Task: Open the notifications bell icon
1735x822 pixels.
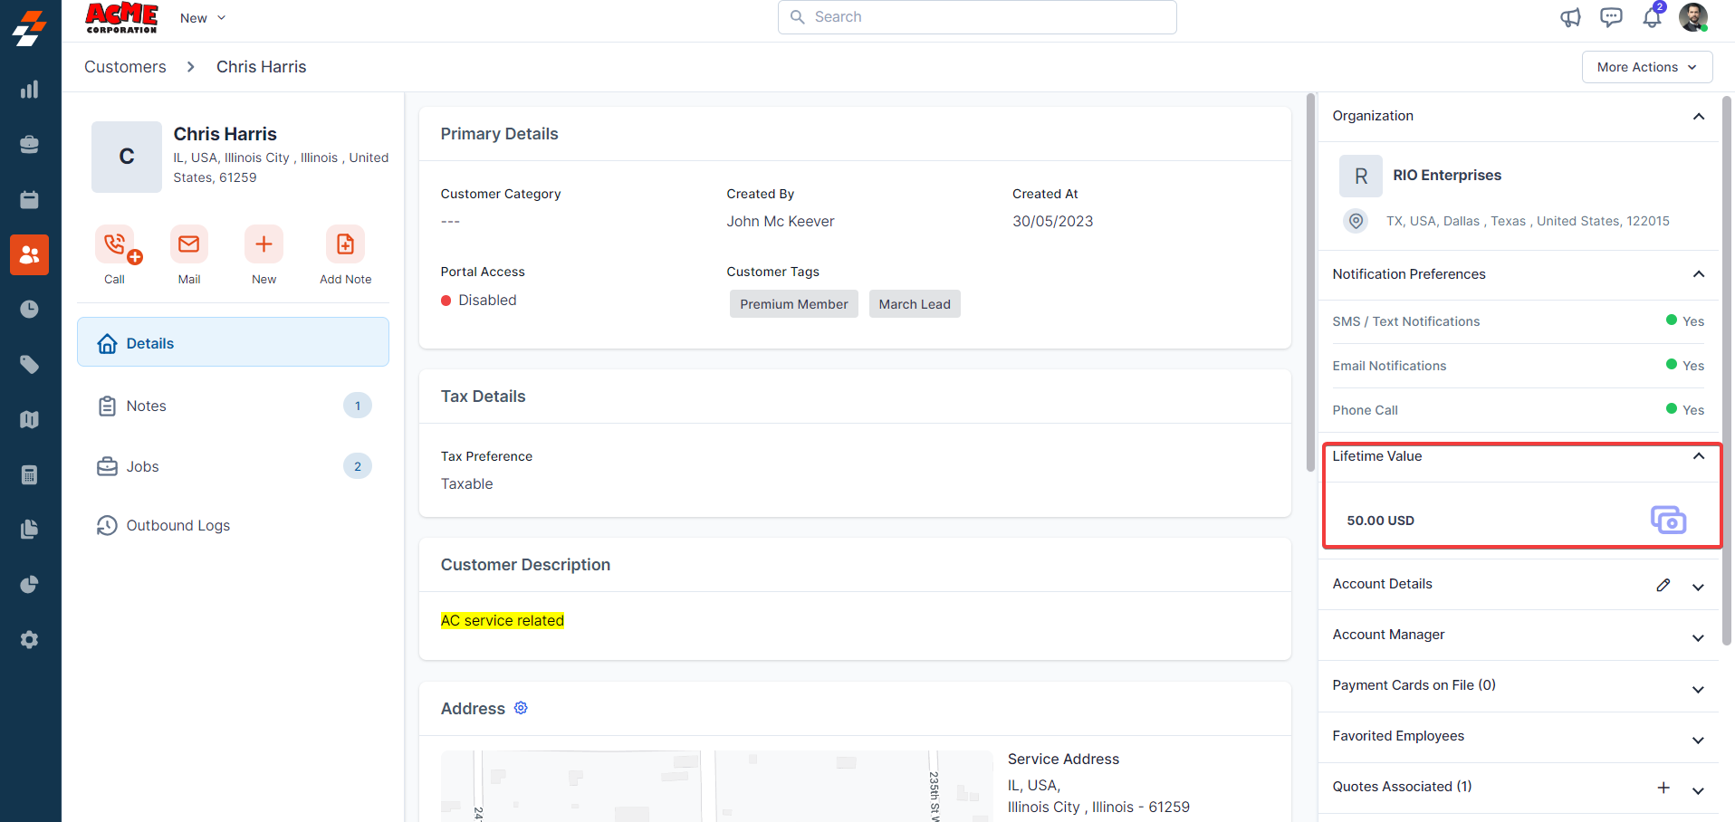Action: [x=1652, y=17]
